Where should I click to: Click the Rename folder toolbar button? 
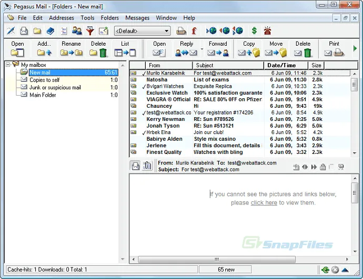(71, 48)
